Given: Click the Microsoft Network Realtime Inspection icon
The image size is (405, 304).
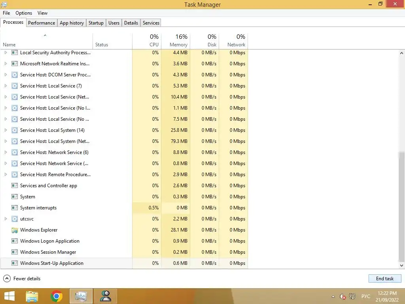Looking at the screenshot, I should point(15,64).
